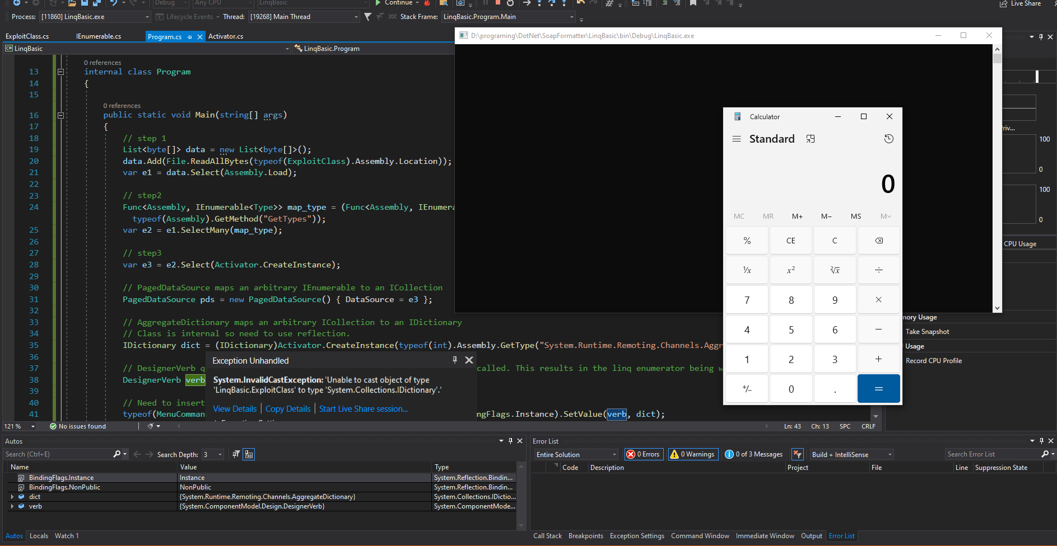
Task: Click into Search Error List field
Action: pyautogui.click(x=993, y=454)
